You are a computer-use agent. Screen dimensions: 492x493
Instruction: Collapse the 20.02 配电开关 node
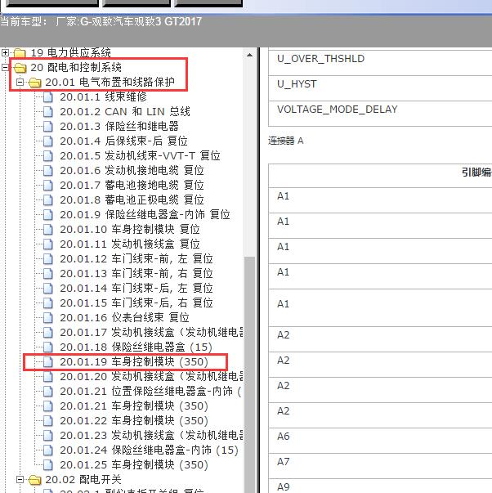20,479
